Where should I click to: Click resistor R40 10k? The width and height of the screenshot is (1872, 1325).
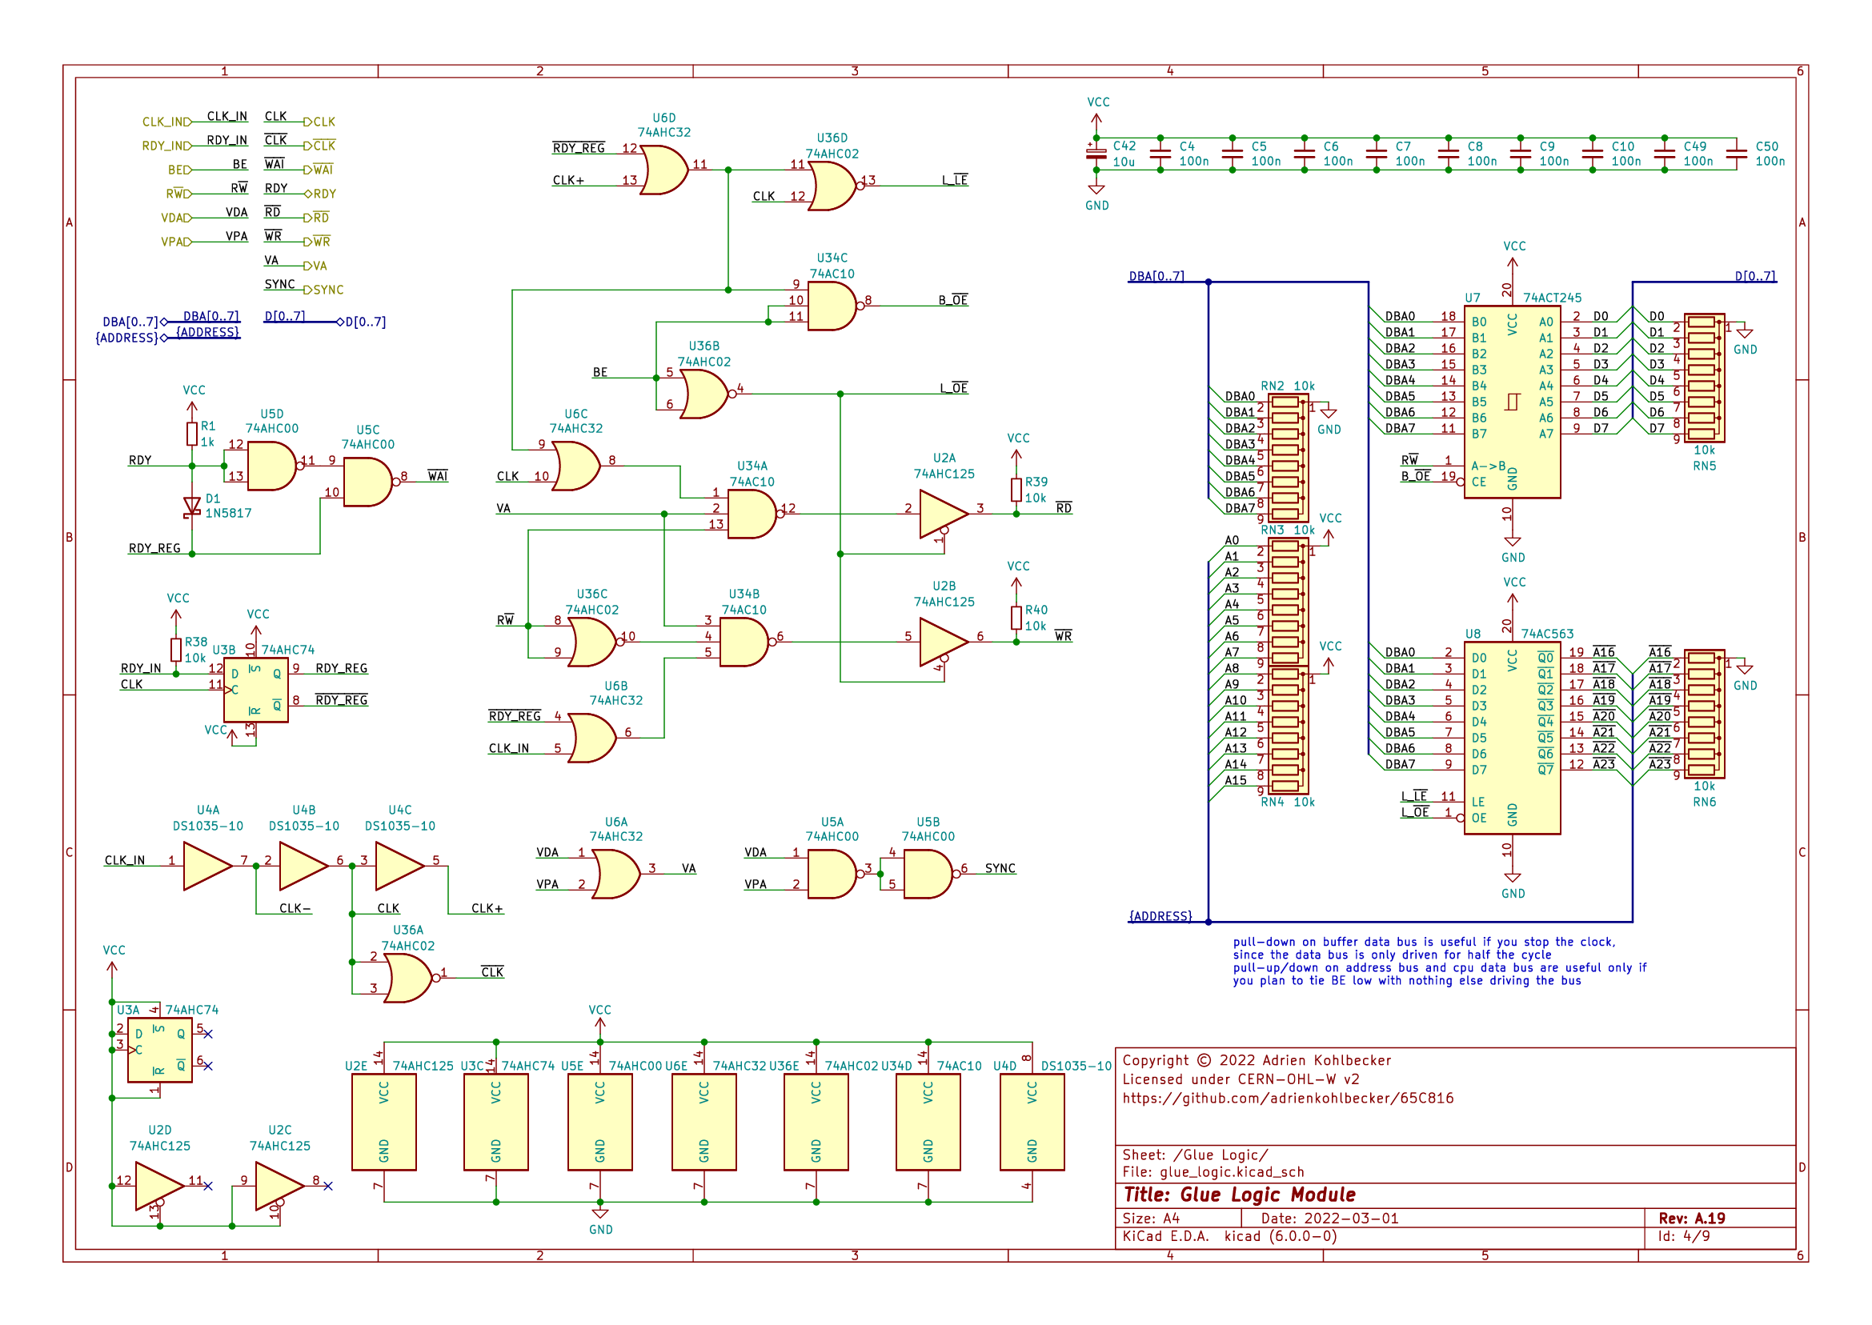point(1016,618)
